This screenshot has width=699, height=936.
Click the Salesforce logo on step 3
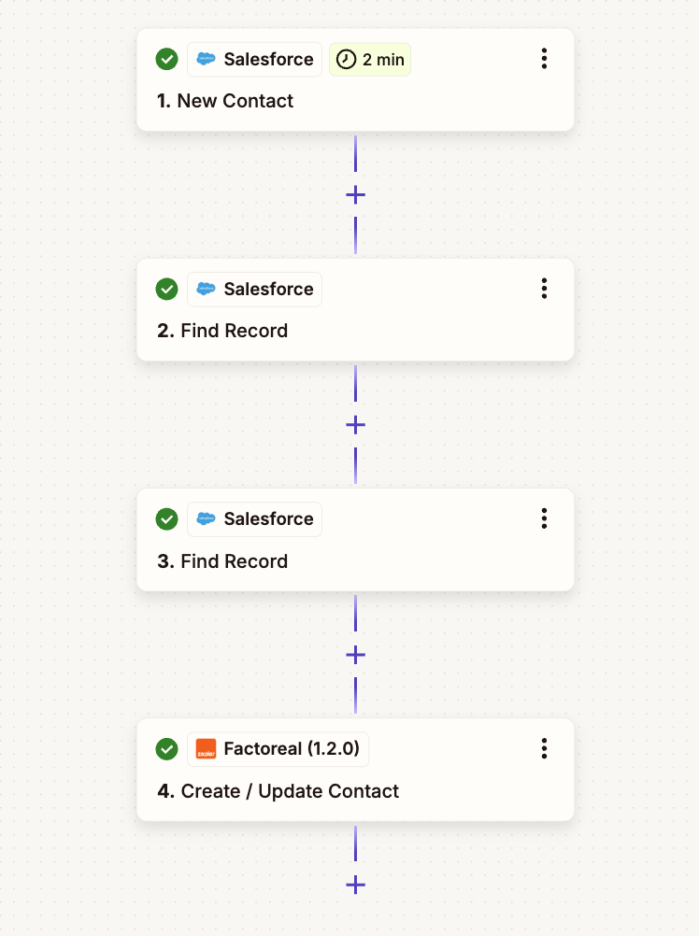click(x=207, y=518)
